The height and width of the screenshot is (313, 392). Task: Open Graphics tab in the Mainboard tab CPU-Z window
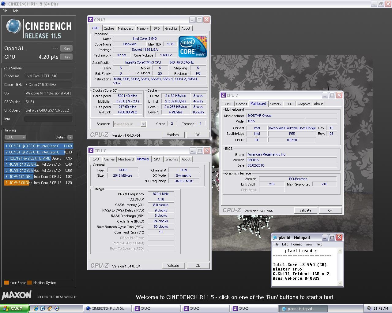tap(304, 104)
